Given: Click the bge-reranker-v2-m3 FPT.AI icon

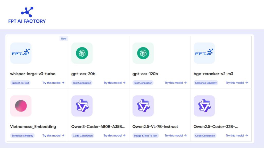Looking at the screenshot, I should tap(204, 53).
